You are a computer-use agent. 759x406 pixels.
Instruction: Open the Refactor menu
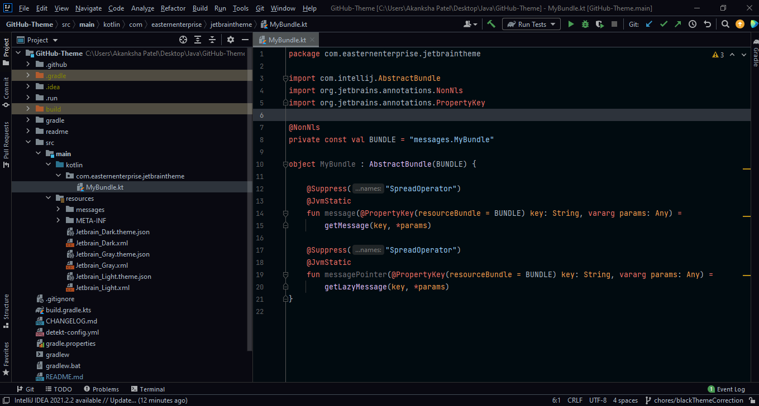[x=173, y=8]
